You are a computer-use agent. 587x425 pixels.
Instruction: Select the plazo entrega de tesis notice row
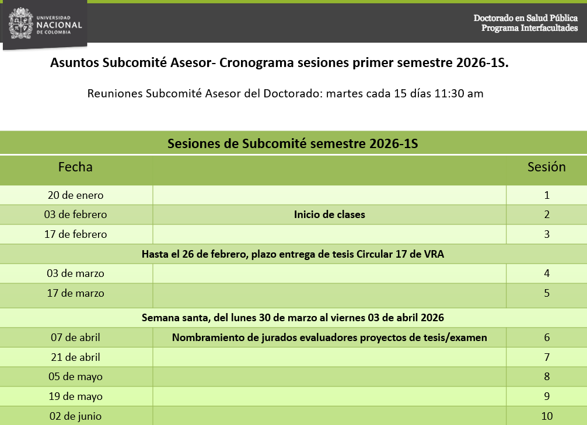tap(292, 254)
